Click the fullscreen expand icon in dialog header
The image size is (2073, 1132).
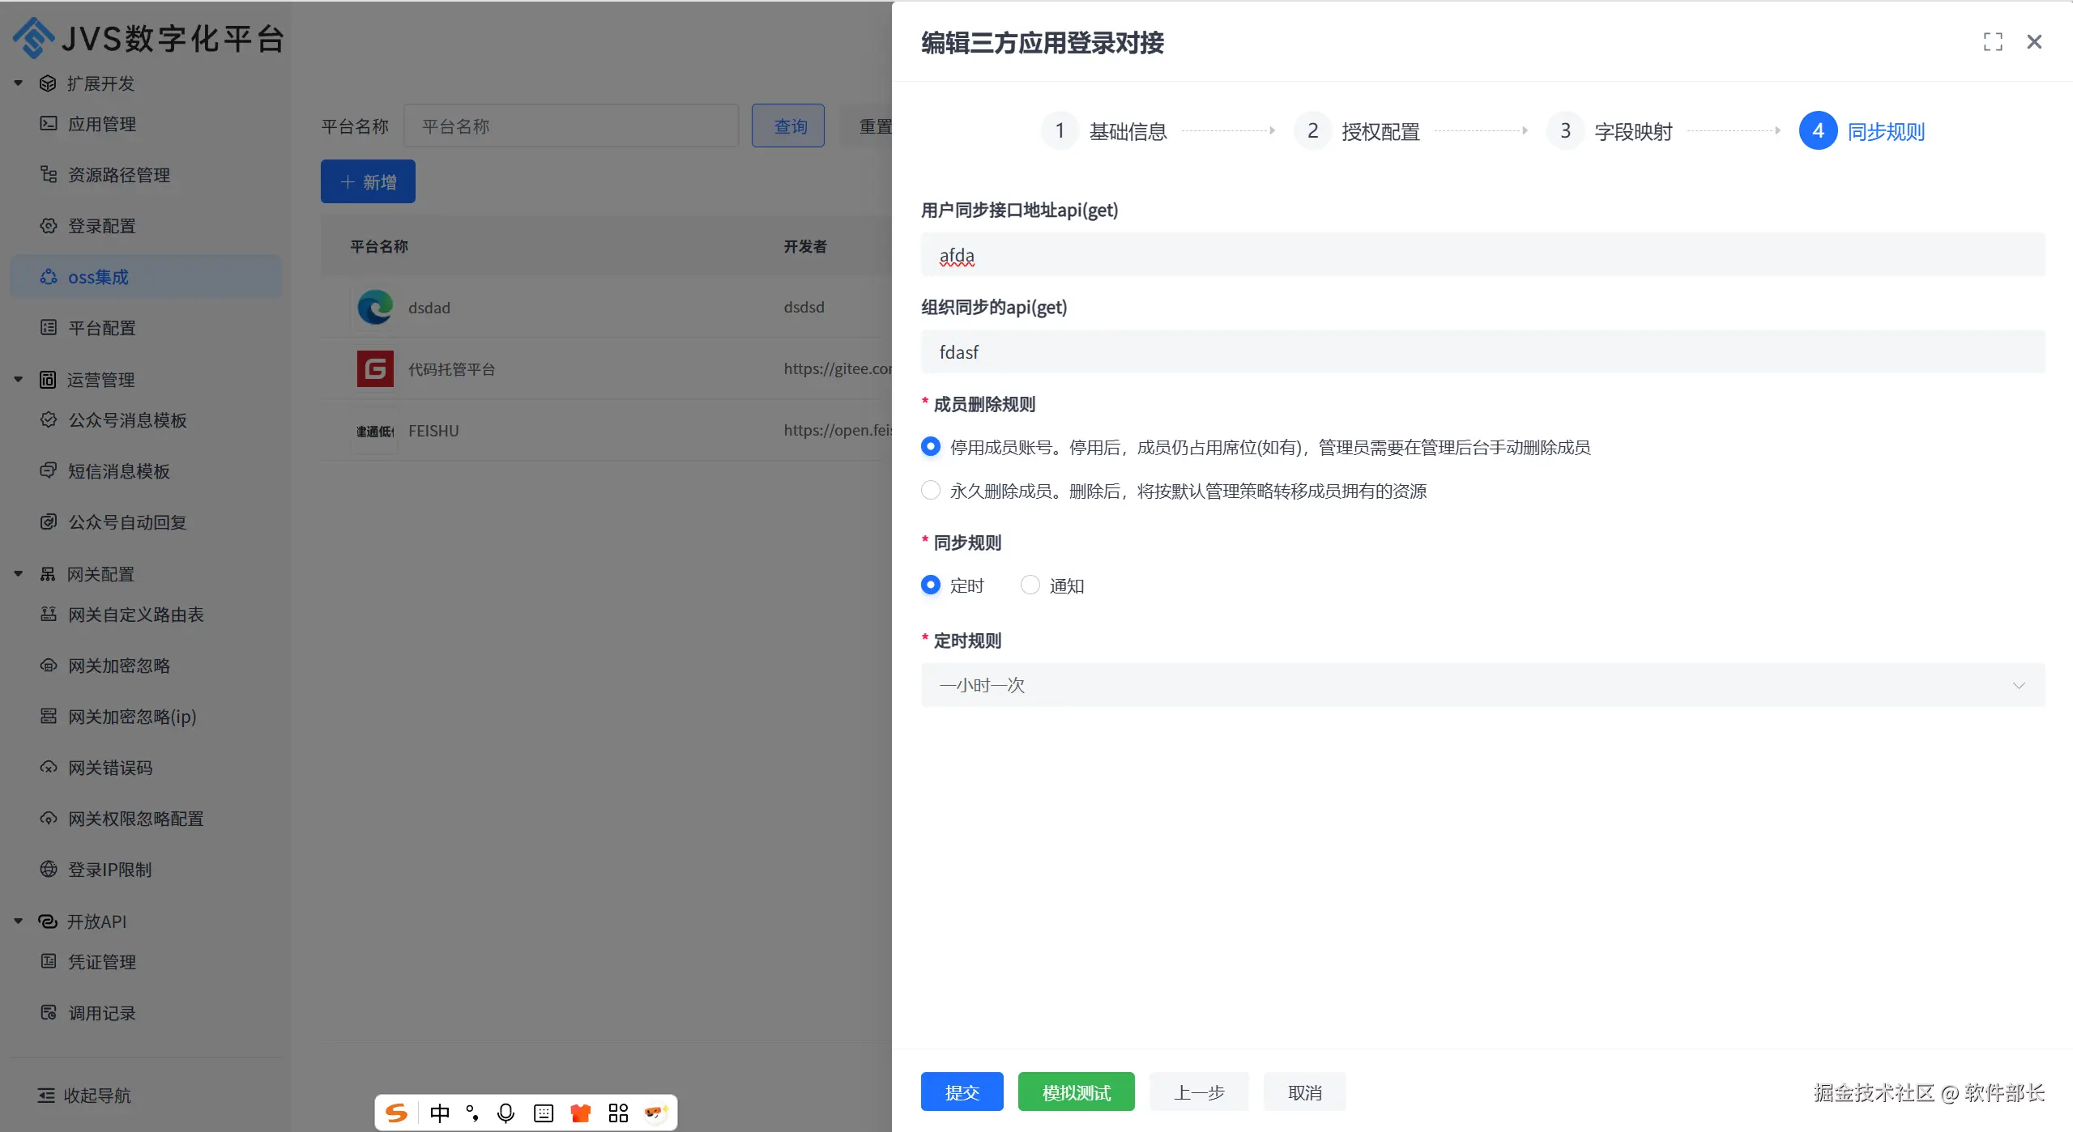coord(1992,42)
